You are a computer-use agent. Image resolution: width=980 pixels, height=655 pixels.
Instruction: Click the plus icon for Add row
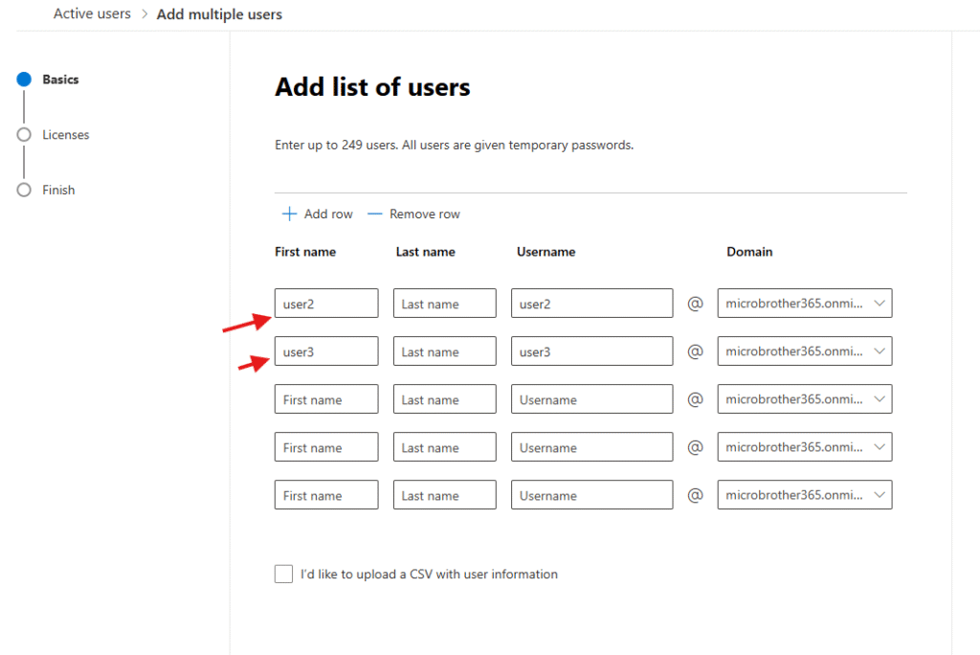[289, 215]
